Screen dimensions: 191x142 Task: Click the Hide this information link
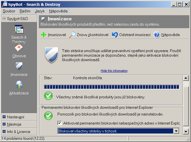click(114, 71)
